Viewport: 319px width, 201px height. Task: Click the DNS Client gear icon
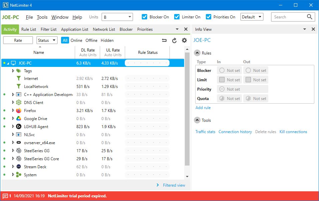19,102
